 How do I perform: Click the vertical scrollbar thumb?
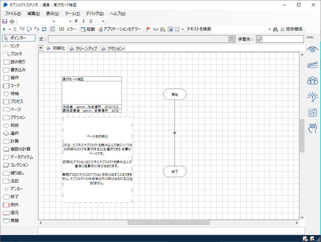[302, 136]
